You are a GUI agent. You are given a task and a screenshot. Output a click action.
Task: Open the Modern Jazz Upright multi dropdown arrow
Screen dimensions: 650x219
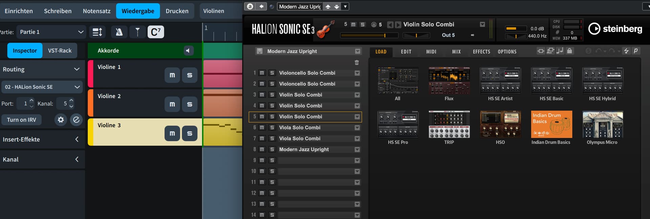(357, 51)
